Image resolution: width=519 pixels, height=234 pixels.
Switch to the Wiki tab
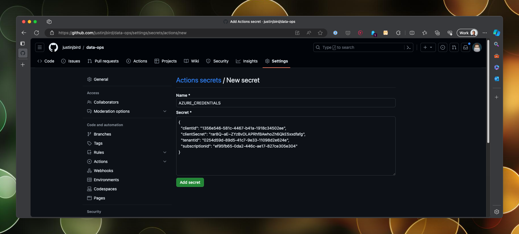coord(192,61)
